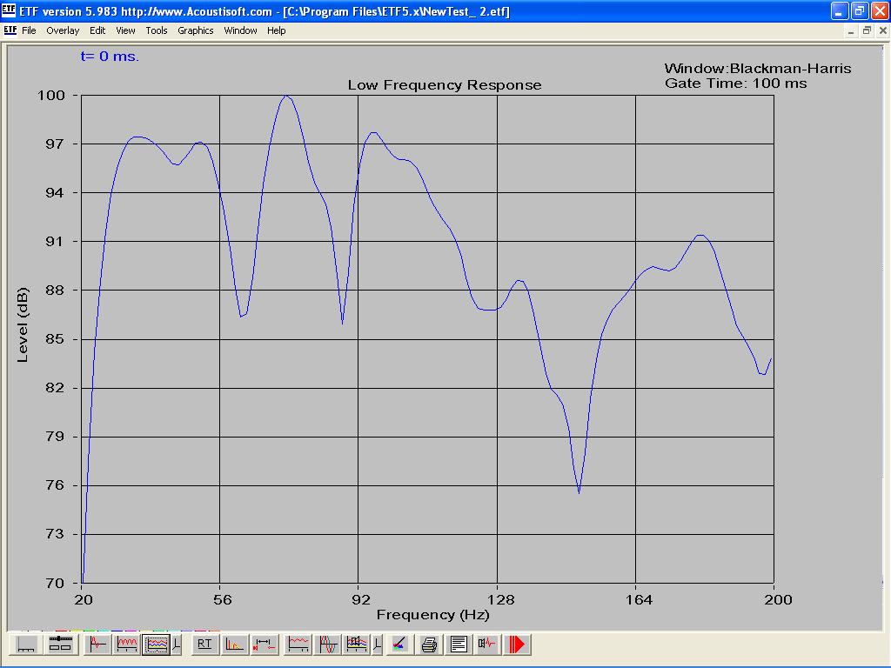Open the Tools menu

pyautogui.click(x=157, y=30)
